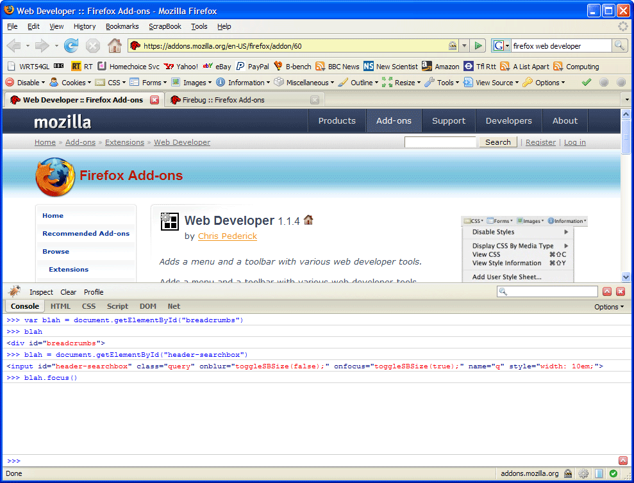
Task: Open the Outline menu in Web Developer toolbar
Action: click(x=358, y=83)
